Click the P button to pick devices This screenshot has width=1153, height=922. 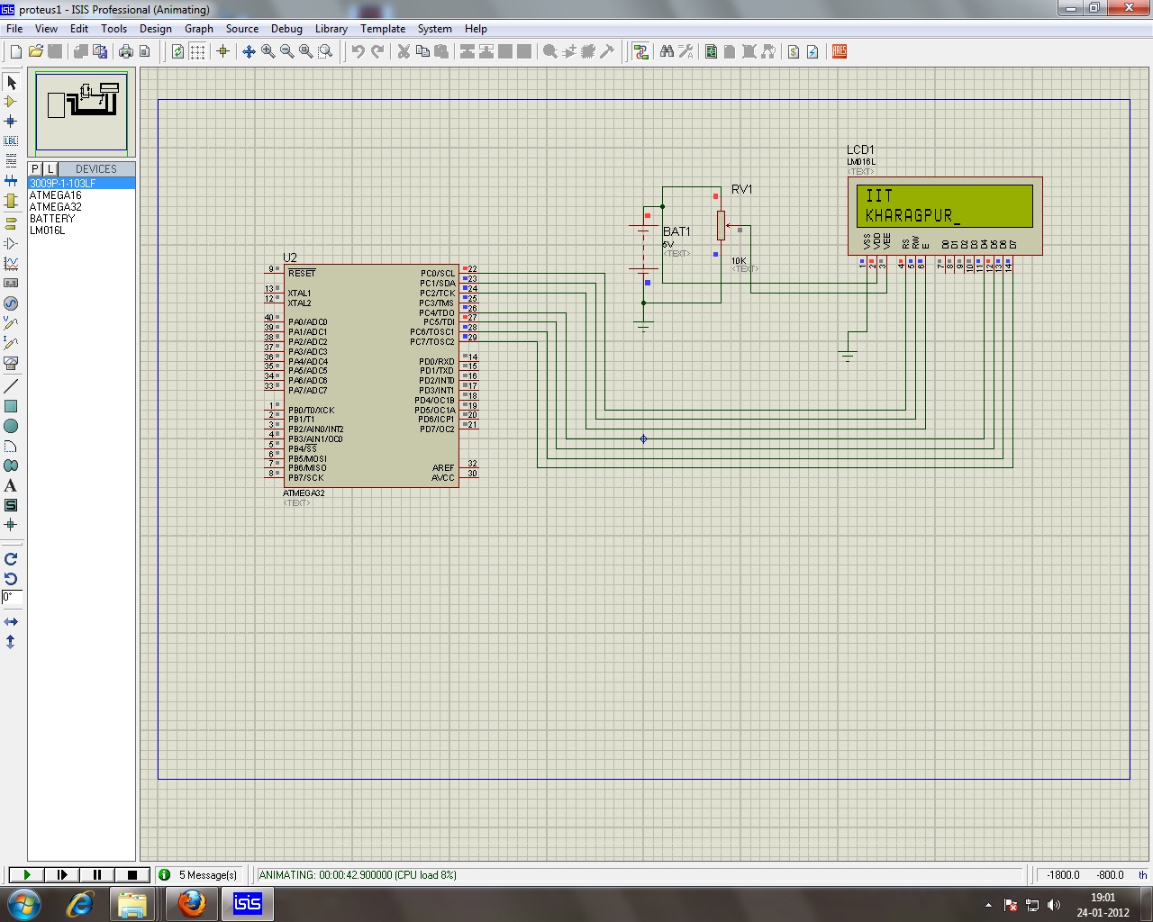(x=34, y=168)
